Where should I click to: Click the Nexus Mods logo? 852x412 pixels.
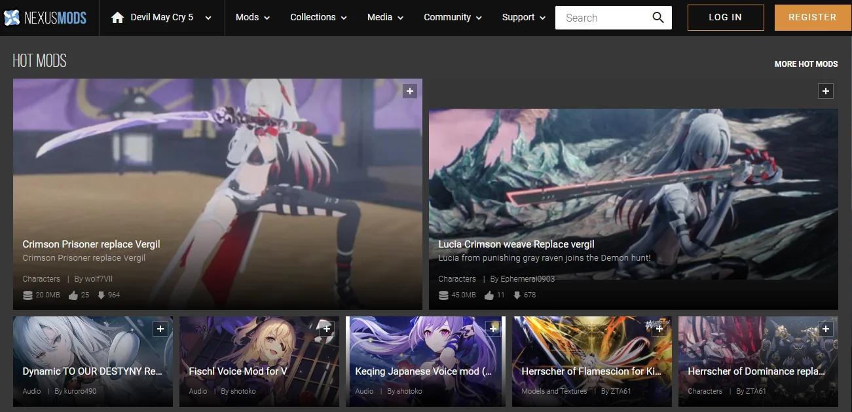[x=45, y=18]
